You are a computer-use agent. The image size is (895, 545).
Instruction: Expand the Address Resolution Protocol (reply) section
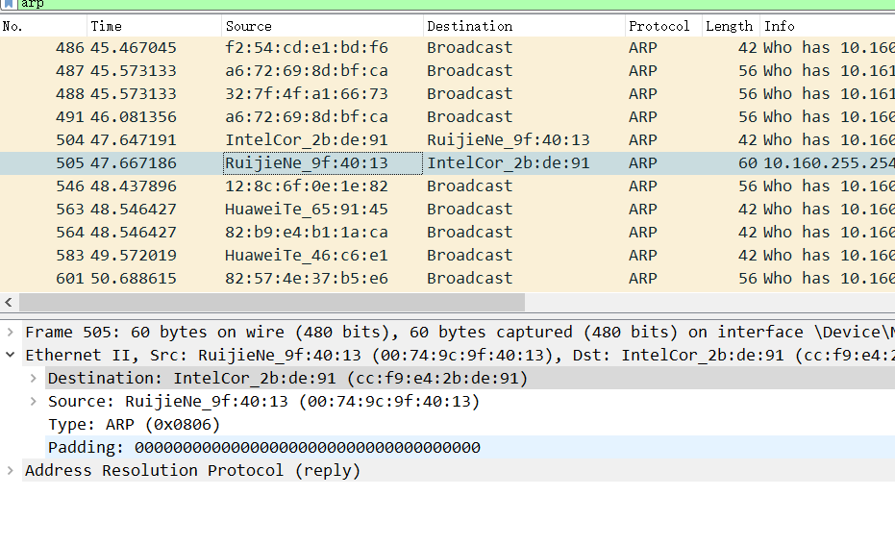point(11,470)
